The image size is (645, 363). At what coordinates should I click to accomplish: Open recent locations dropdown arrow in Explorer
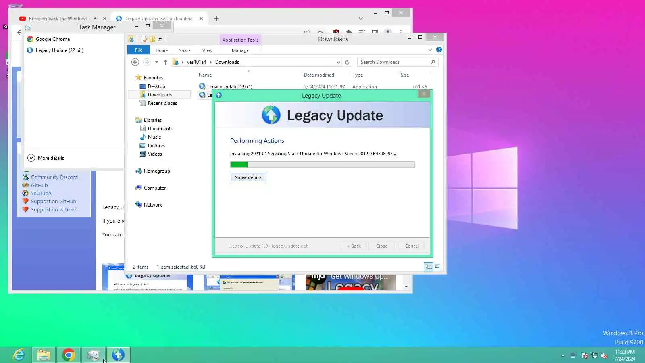[x=156, y=62]
